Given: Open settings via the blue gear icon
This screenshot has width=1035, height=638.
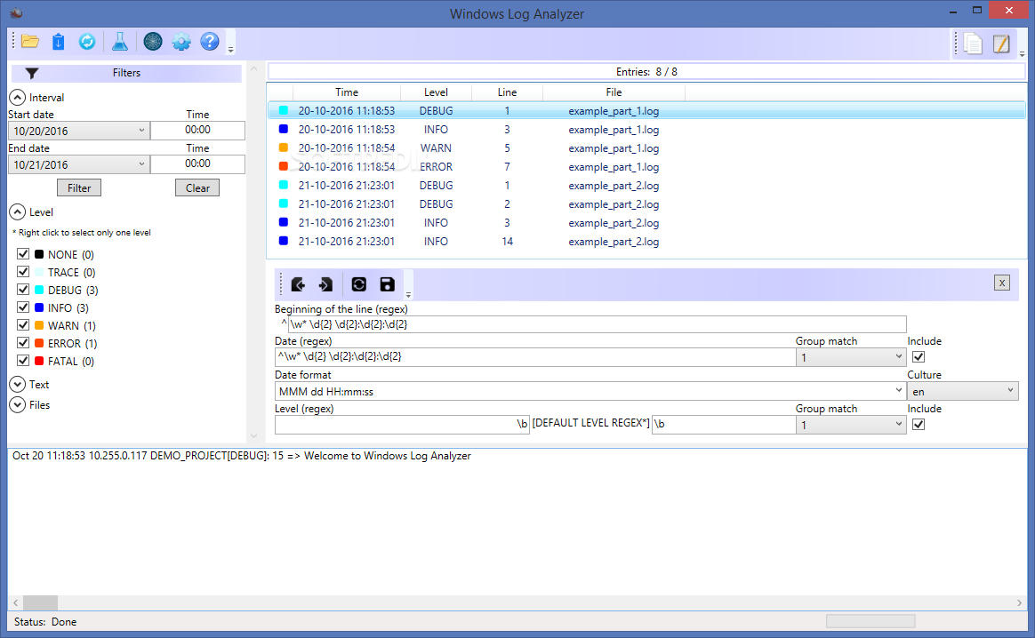Looking at the screenshot, I should [181, 42].
